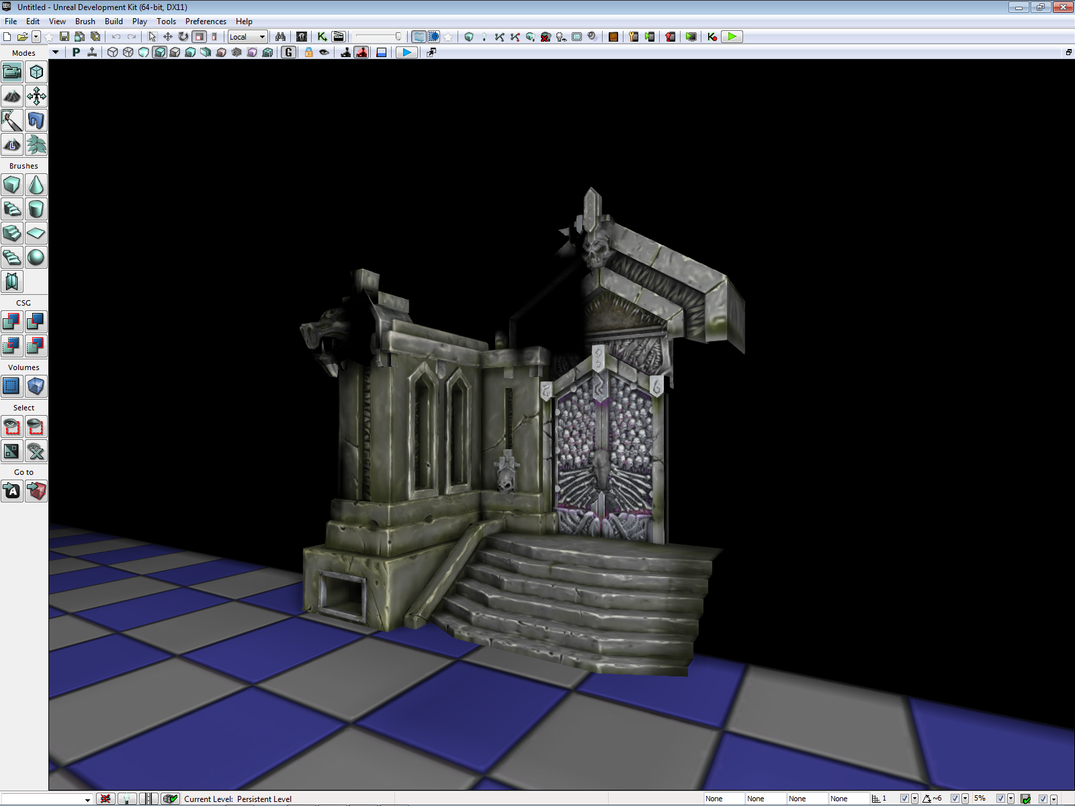The image size is (1075, 806).
Task: Expand the Open recent files arrow
Action: [36, 37]
